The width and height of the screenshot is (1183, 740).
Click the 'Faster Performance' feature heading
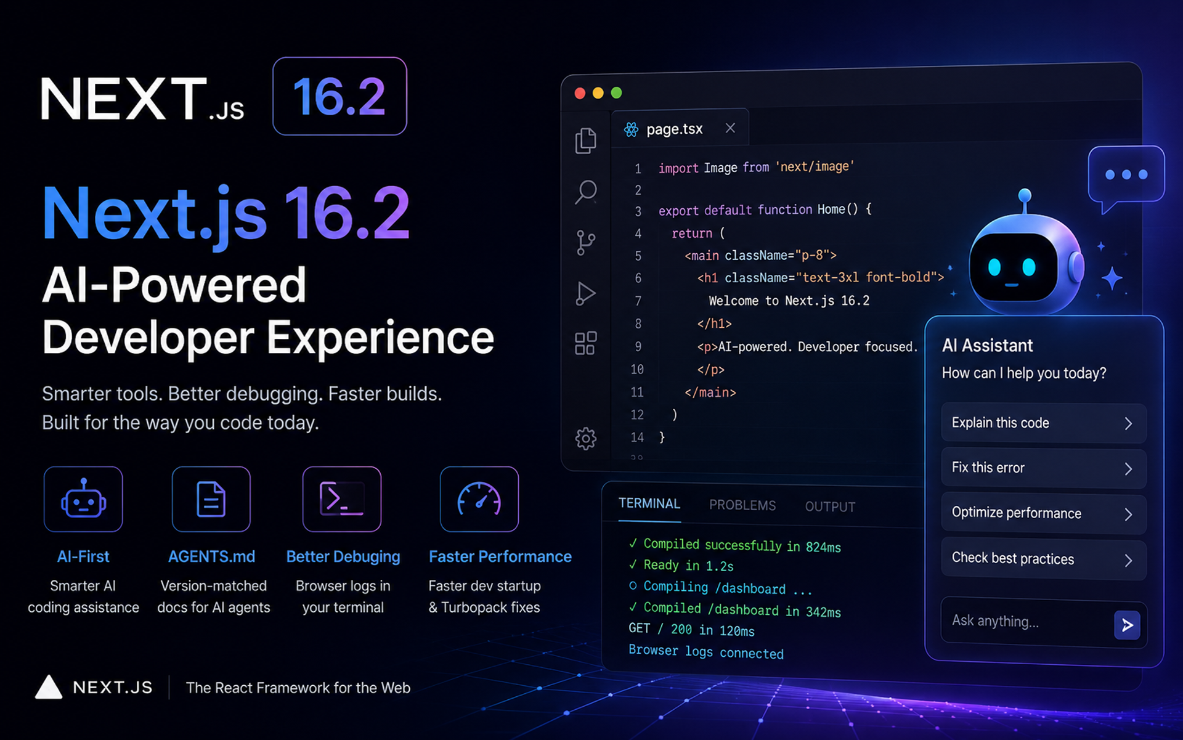pyautogui.click(x=500, y=557)
